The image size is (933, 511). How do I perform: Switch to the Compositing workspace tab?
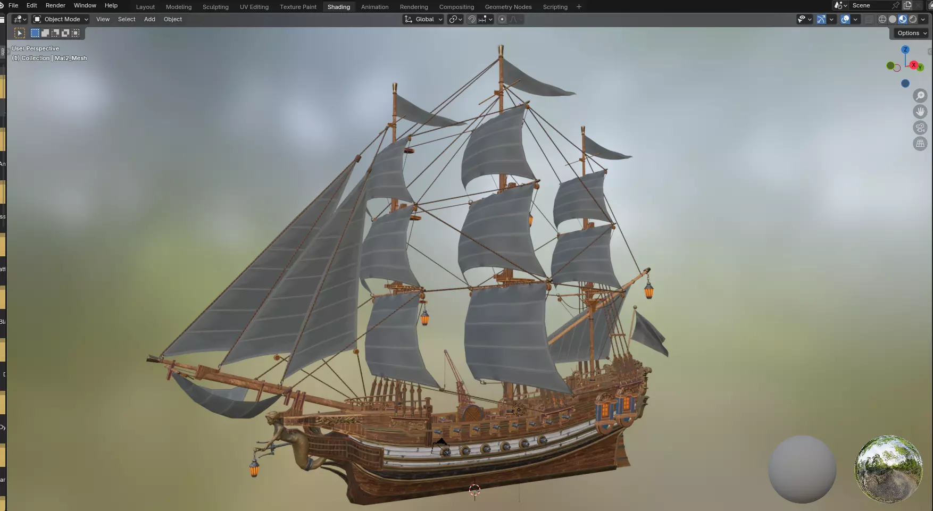pyautogui.click(x=456, y=7)
